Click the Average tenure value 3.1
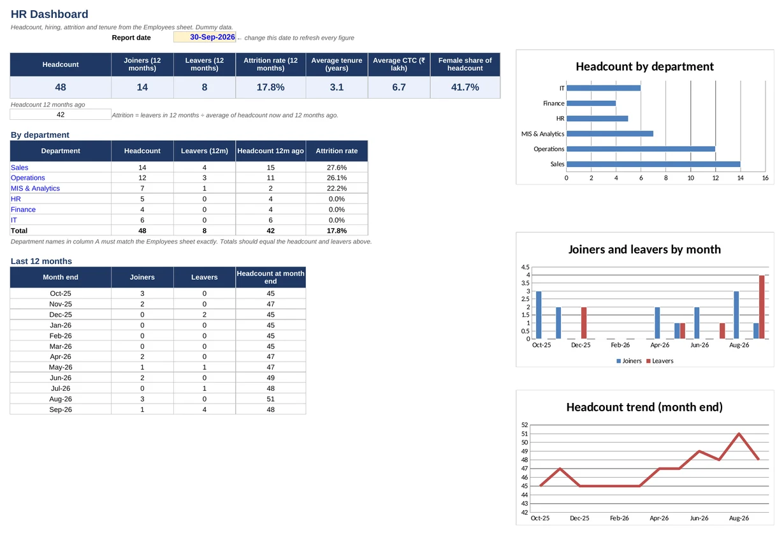Screen dimensions: 784x535 [x=337, y=87]
